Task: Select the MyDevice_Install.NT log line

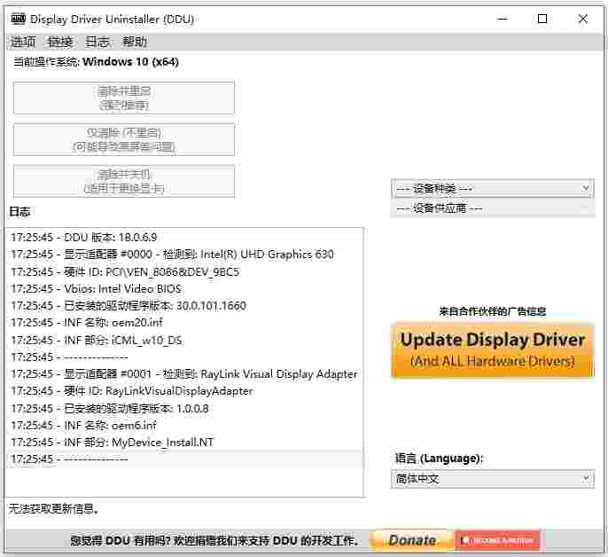Action: (185, 443)
